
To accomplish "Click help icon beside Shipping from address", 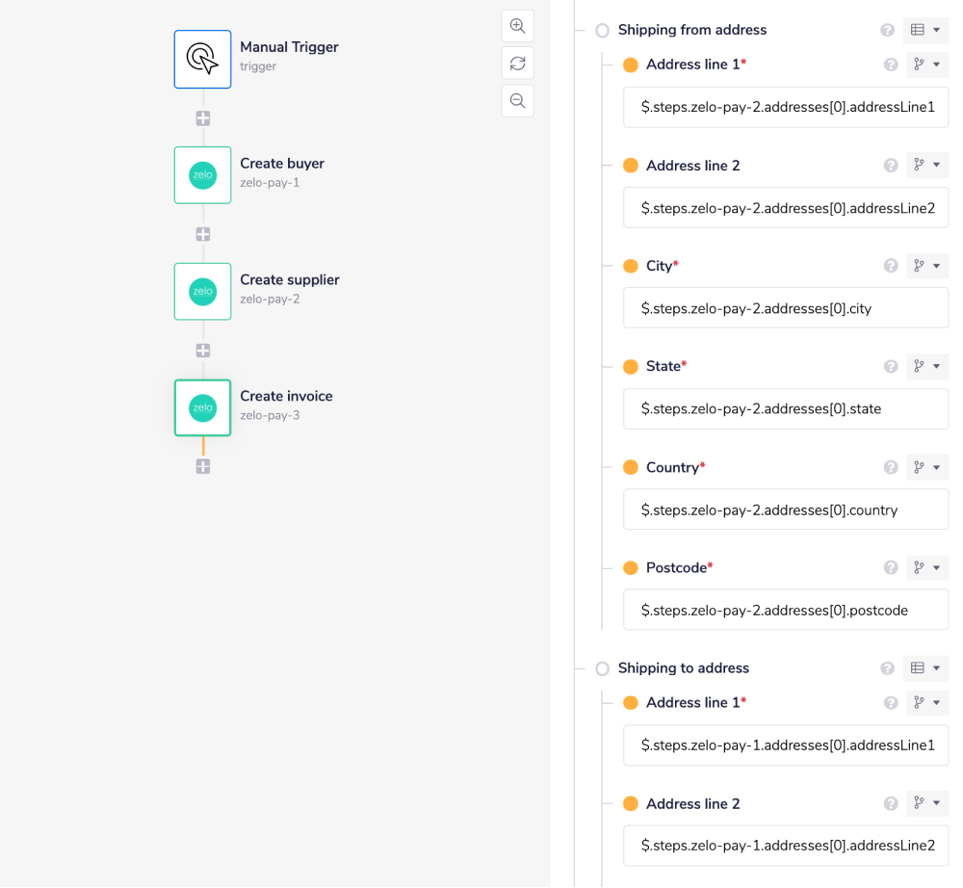I will (888, 30).
